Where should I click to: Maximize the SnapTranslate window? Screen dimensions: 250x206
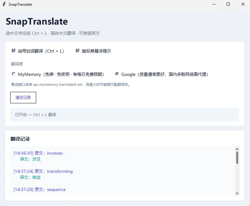point(228,4)
